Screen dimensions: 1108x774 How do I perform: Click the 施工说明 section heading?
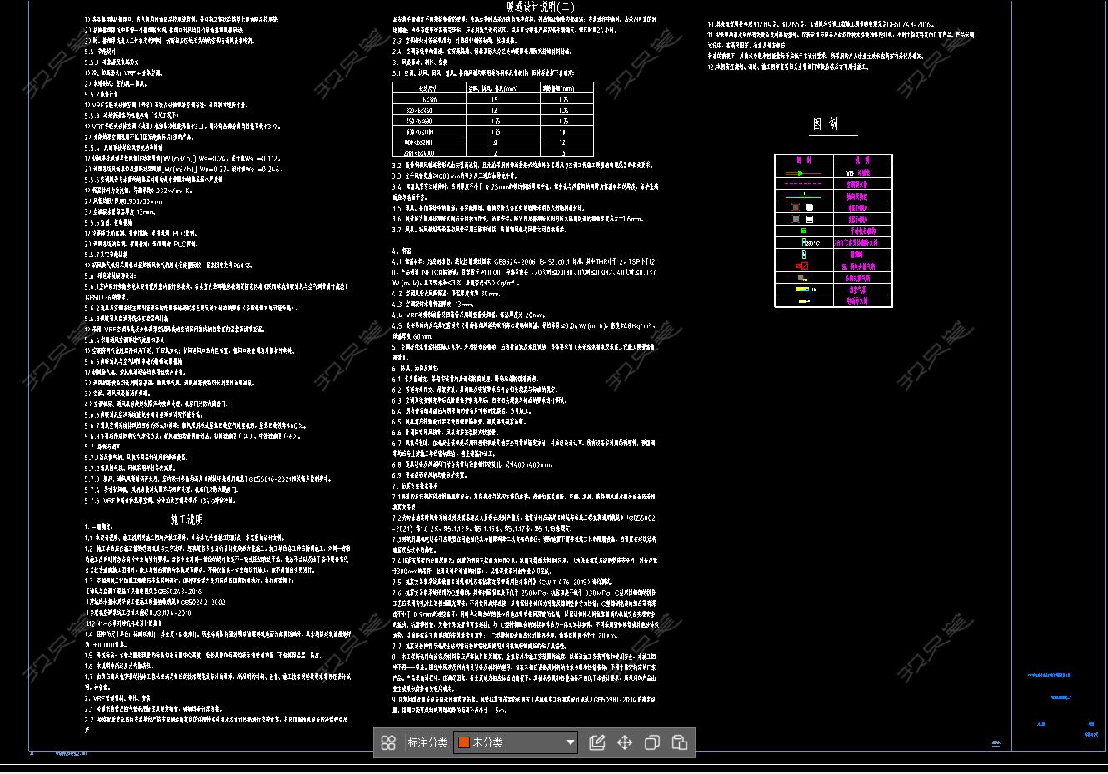coord(187,519)
